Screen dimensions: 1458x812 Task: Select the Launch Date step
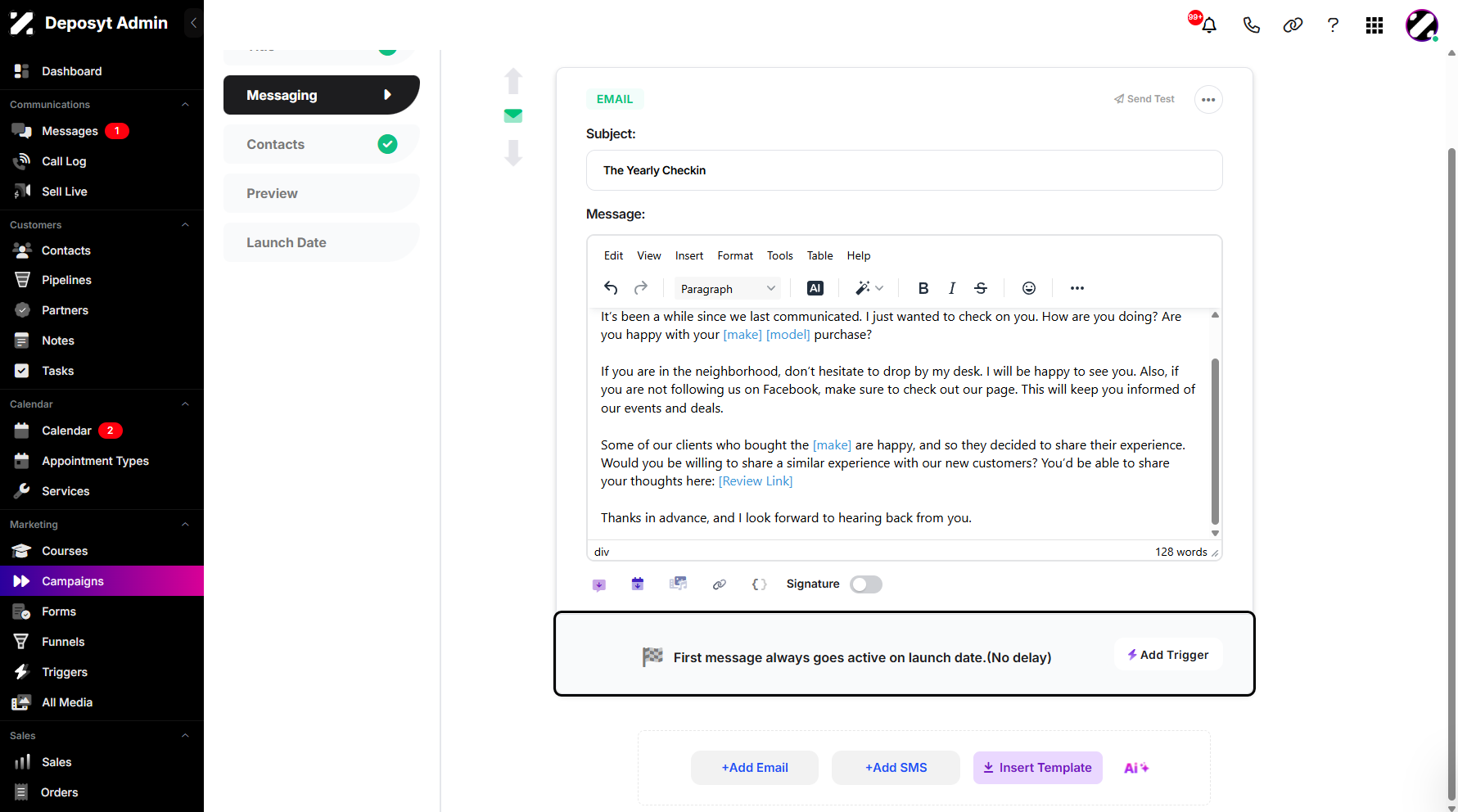coord(321,242)
